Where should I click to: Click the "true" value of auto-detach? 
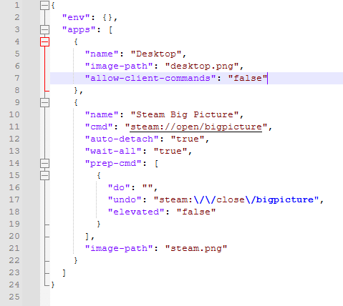click(188, 139)
